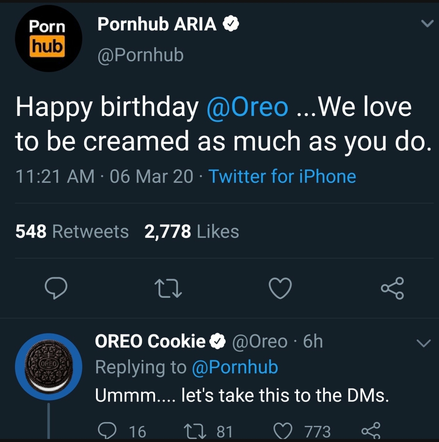Screen dimensions: 439x442
Task: Click the main tweet's @Pornhub handle
Action: coord(141,55)
